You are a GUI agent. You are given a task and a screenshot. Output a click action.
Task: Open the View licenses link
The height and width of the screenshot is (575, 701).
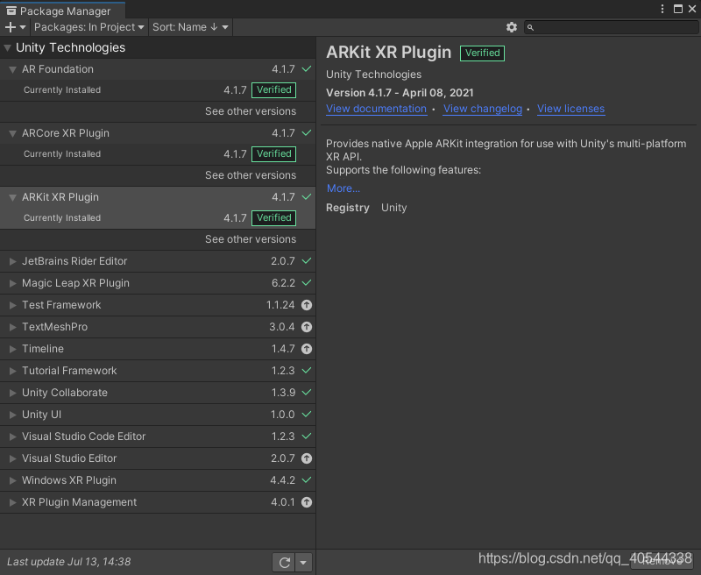(x=570, y=109)
